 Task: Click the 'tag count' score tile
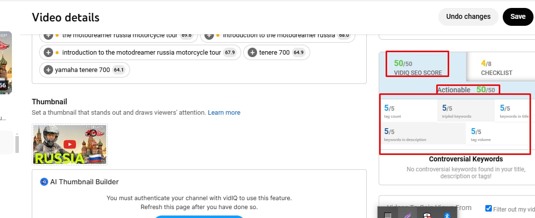point(408,111)
